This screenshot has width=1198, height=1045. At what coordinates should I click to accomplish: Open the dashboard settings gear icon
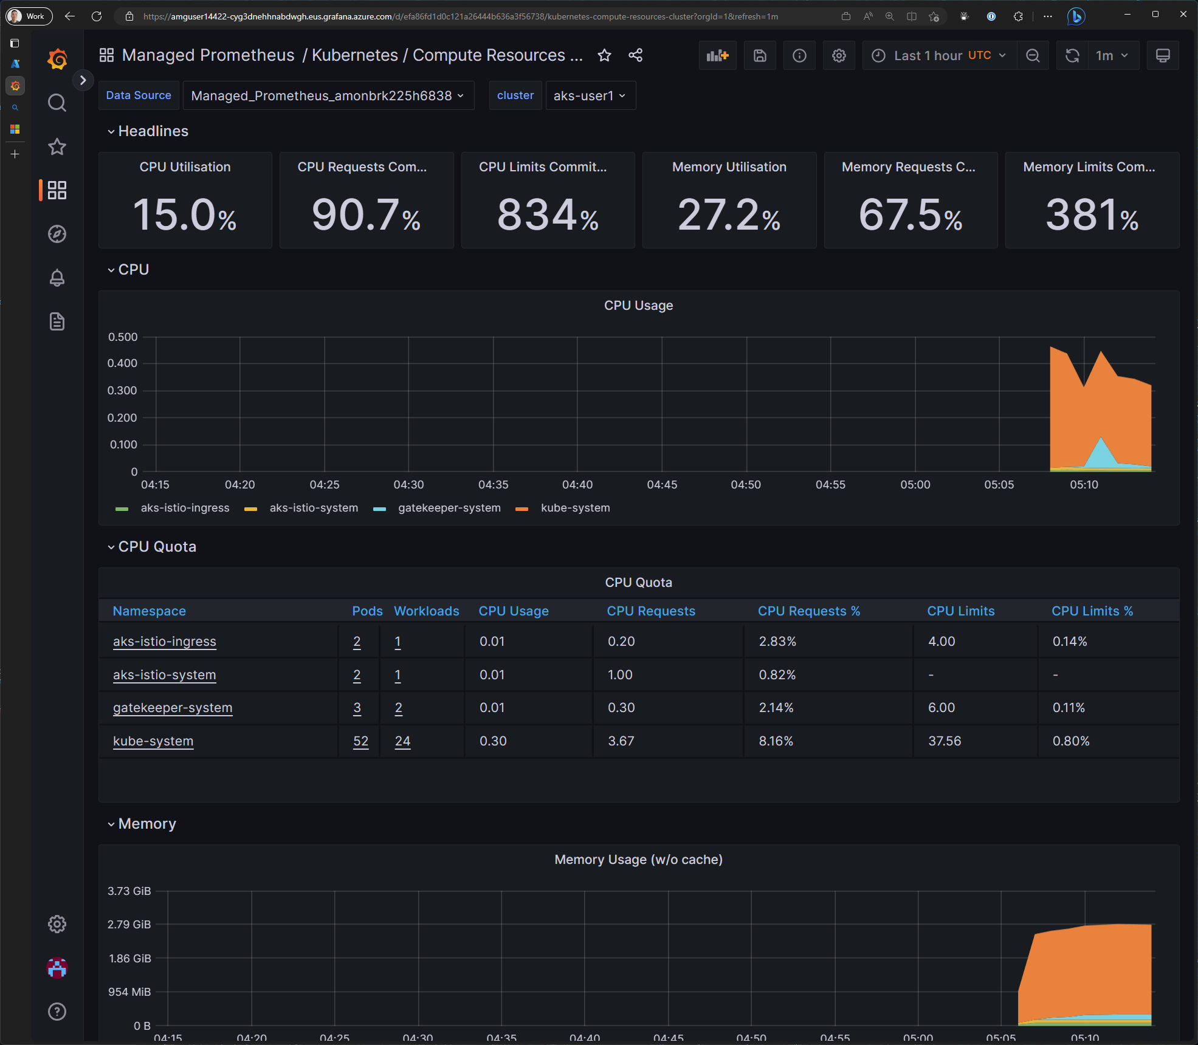pos(838,55)
